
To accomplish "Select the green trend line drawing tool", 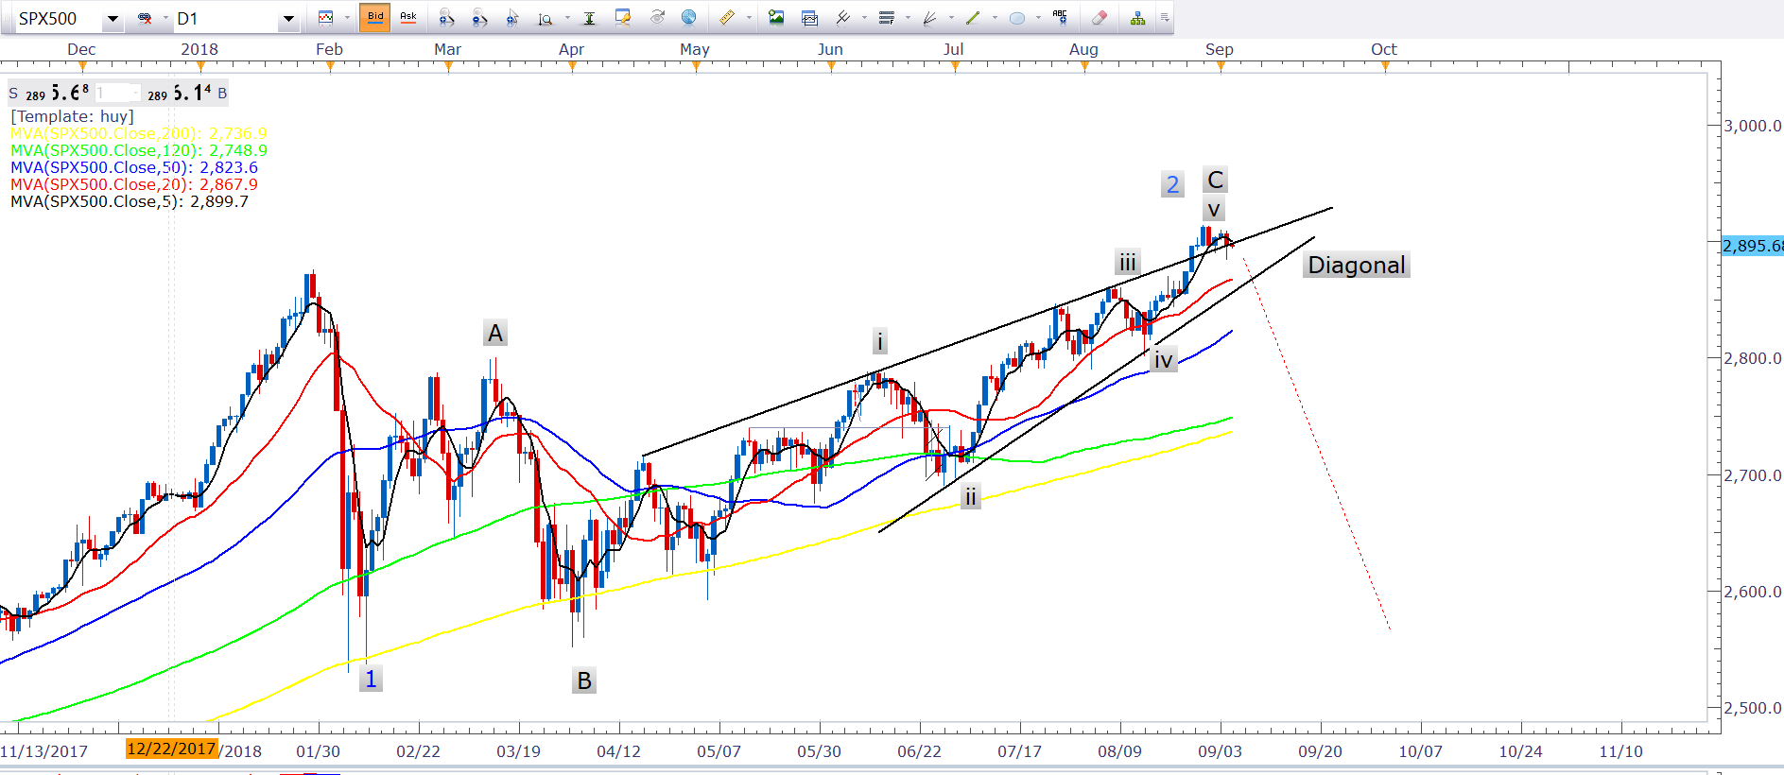I will click(x=972, y=18).
